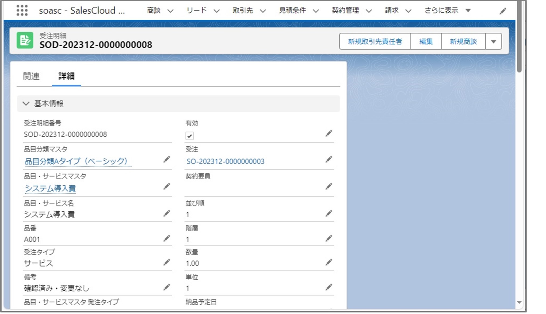Switch to the 関連 tab
Image resolution: width=546 pixels, height=314 pixels.
(32, 76)
